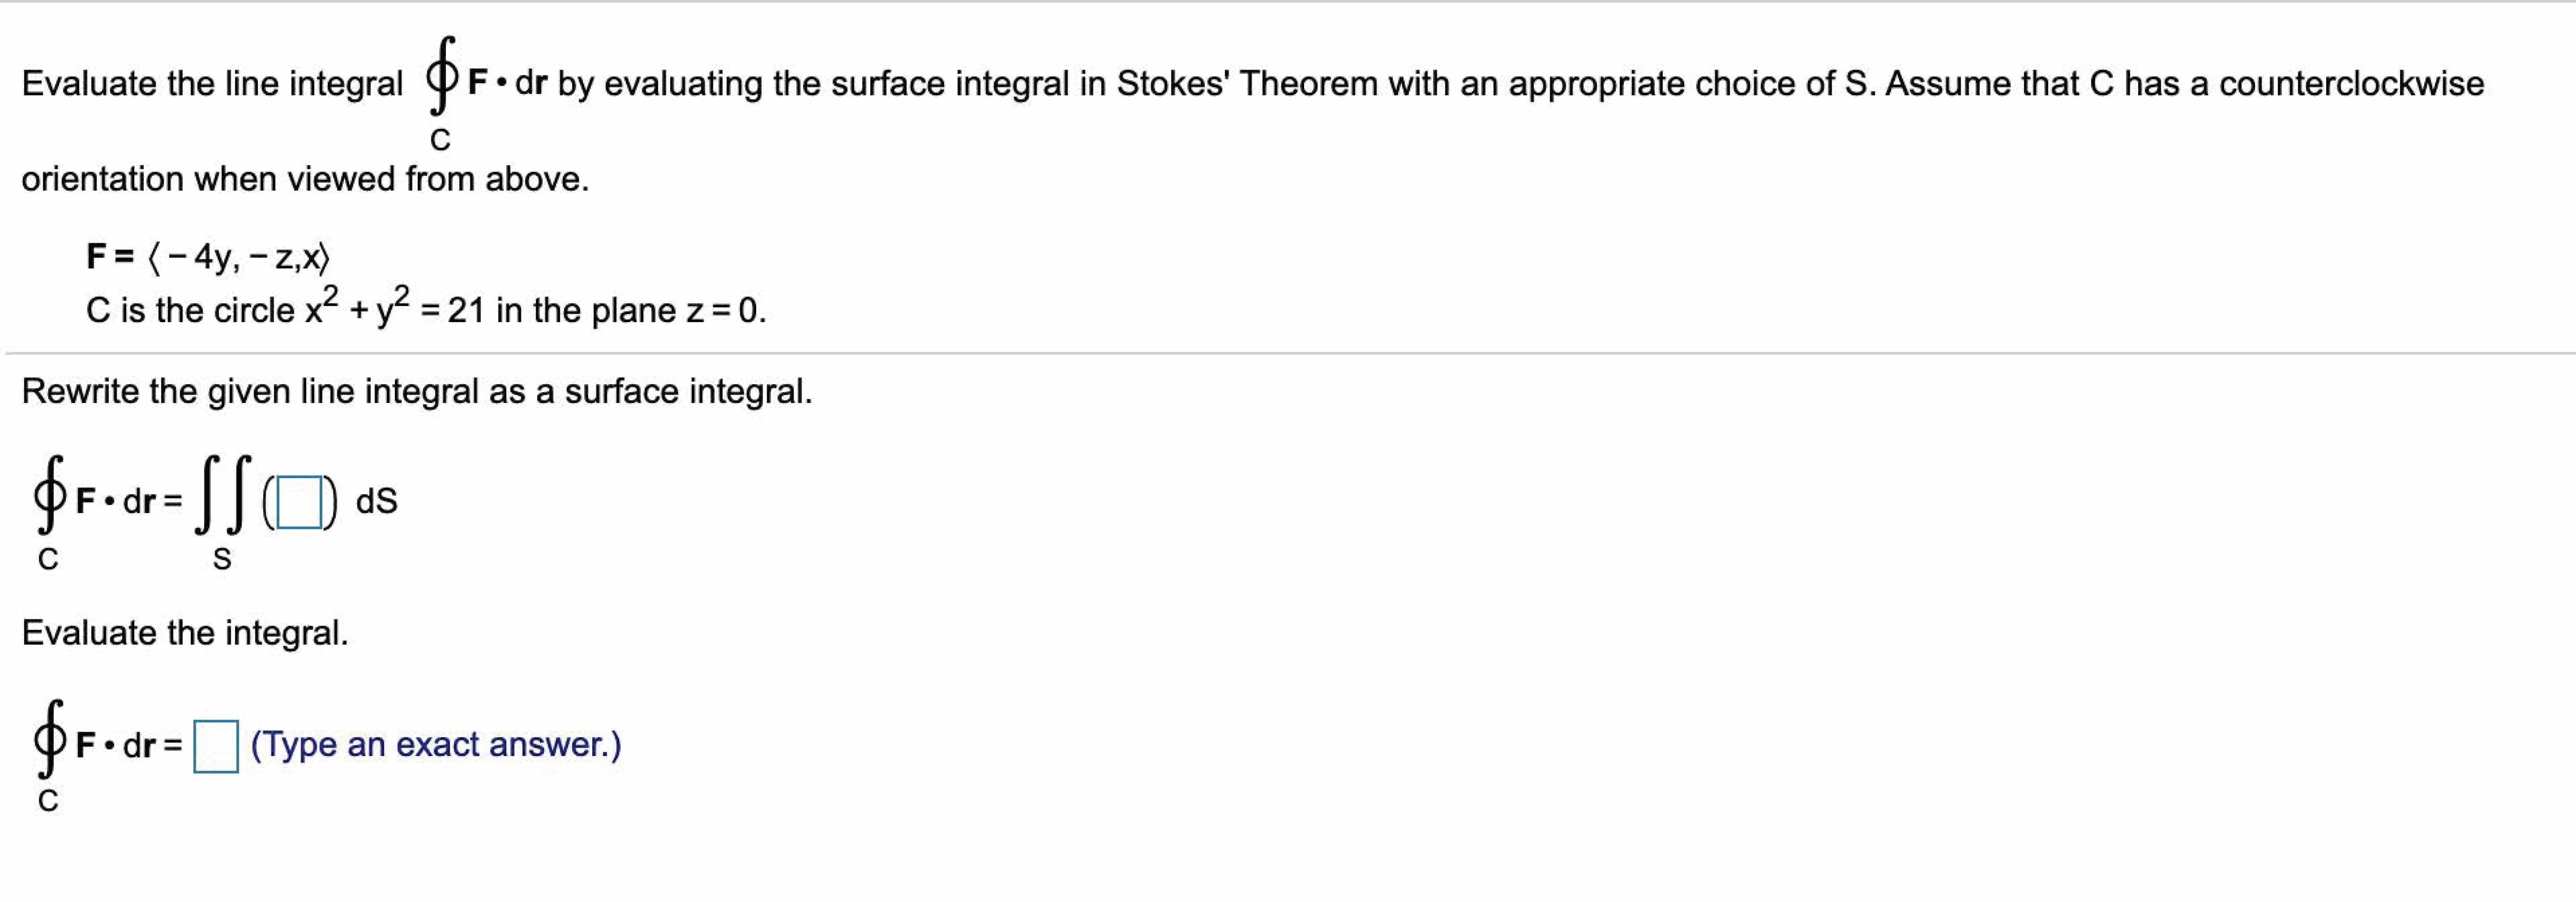
Task: Click "orientation when viewed from above" text
Action: pos(305,180)
